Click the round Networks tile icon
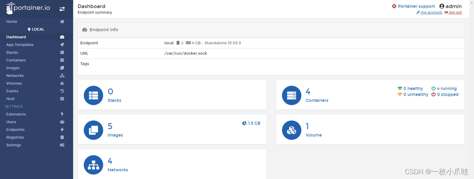The width and height of the screenshot is (474, 179). tap(93, 165)
